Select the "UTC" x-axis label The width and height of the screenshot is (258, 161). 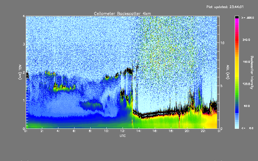click(123, 136)
